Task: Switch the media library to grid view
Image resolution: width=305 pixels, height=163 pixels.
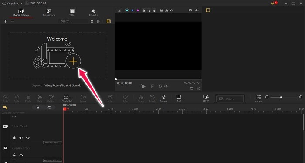Action: pyautogui.click(x=92, y=21)
